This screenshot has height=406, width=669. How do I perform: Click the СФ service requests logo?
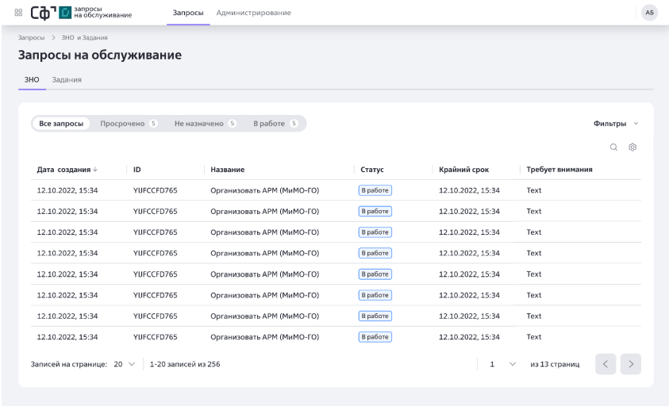coord(81,13)
